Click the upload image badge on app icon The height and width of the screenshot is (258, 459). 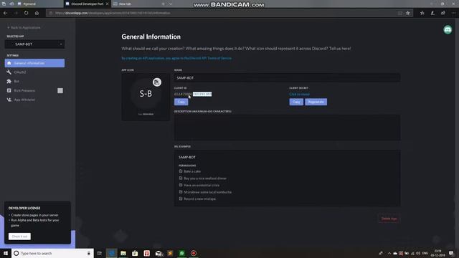tap(157, 82)
